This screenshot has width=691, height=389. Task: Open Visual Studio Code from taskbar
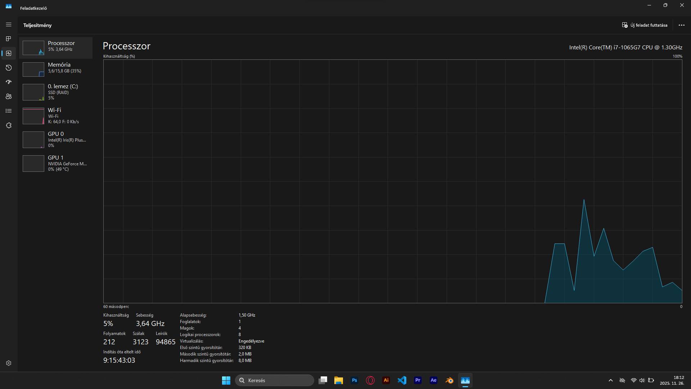coord(402,380)
